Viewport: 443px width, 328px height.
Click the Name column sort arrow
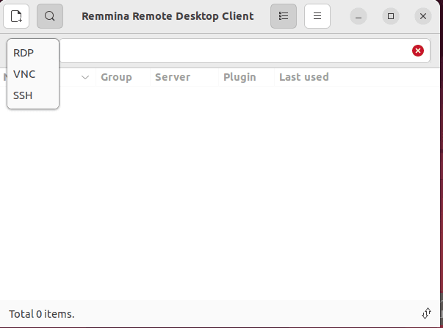(x=85, y=77)
